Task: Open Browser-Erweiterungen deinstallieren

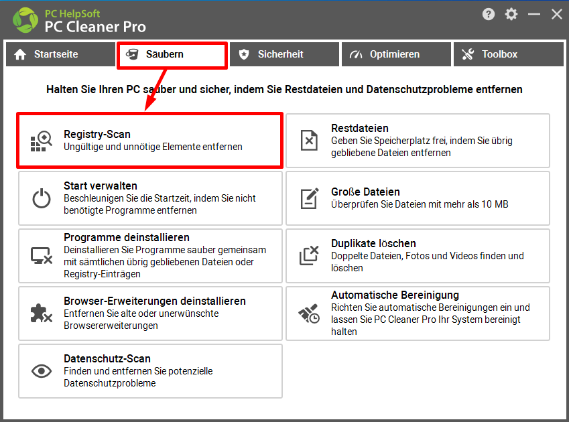Action: 150,313
